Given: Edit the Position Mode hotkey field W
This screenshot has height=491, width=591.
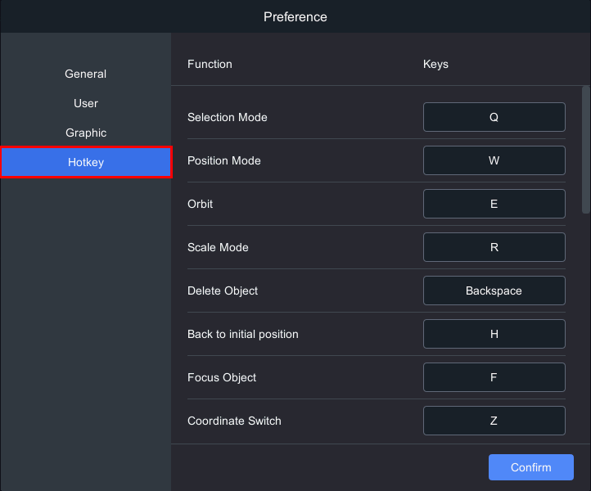Looking at the screenshot, I should point(494,160).
